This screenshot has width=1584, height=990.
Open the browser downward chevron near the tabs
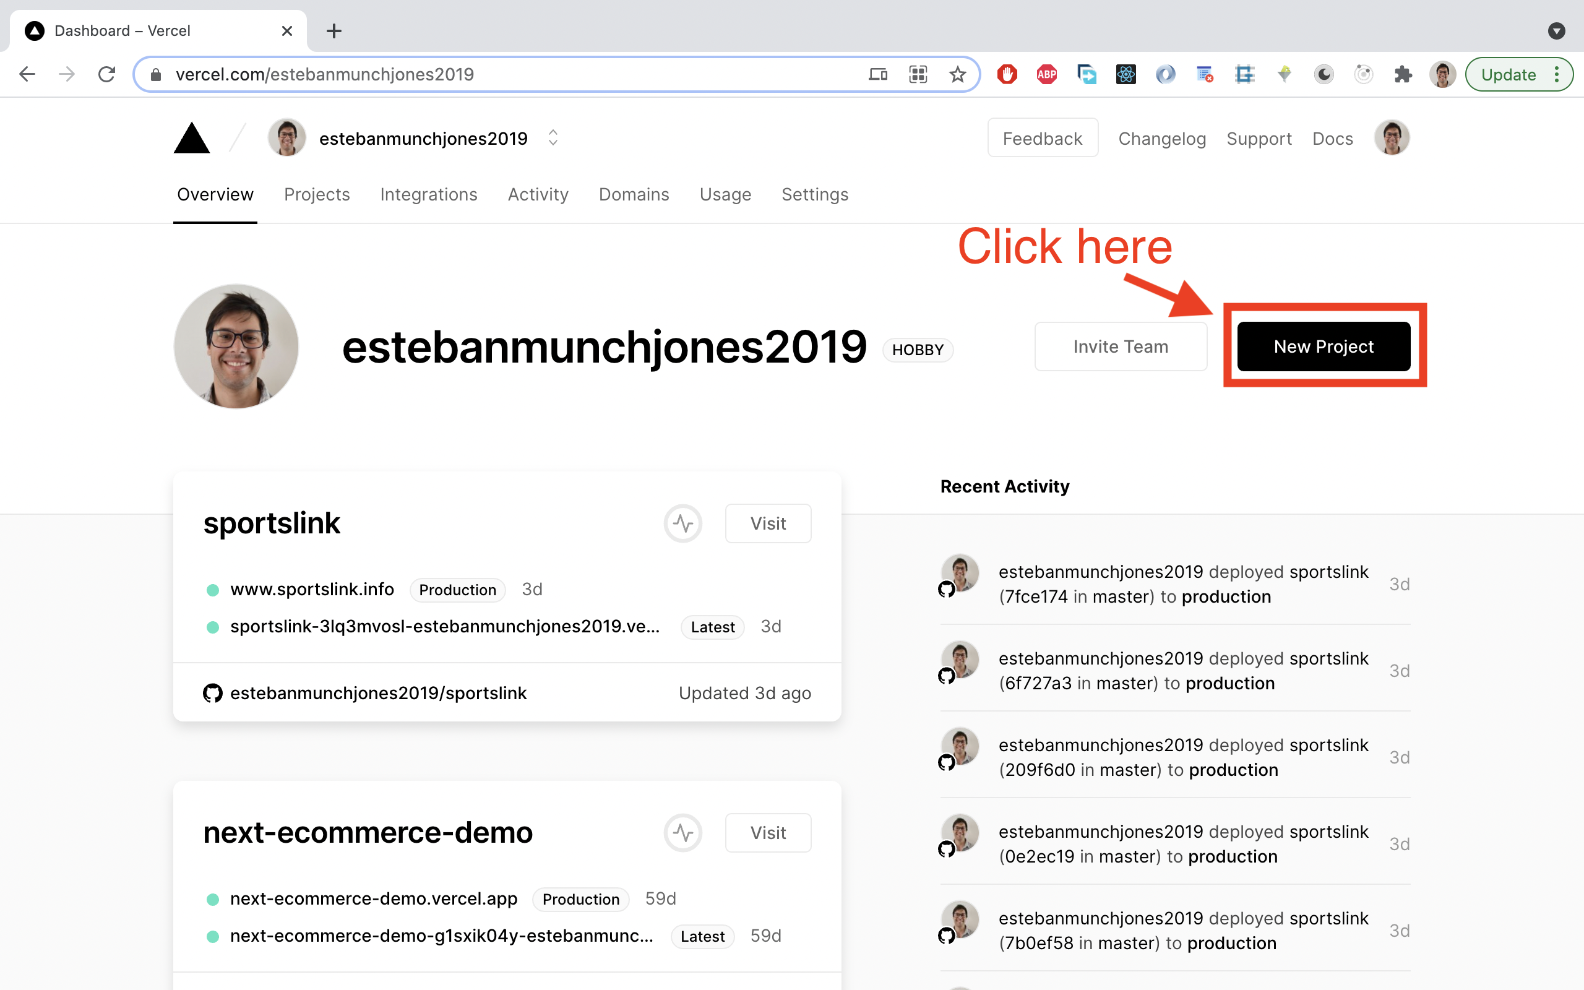click(x=1556, y=30)
